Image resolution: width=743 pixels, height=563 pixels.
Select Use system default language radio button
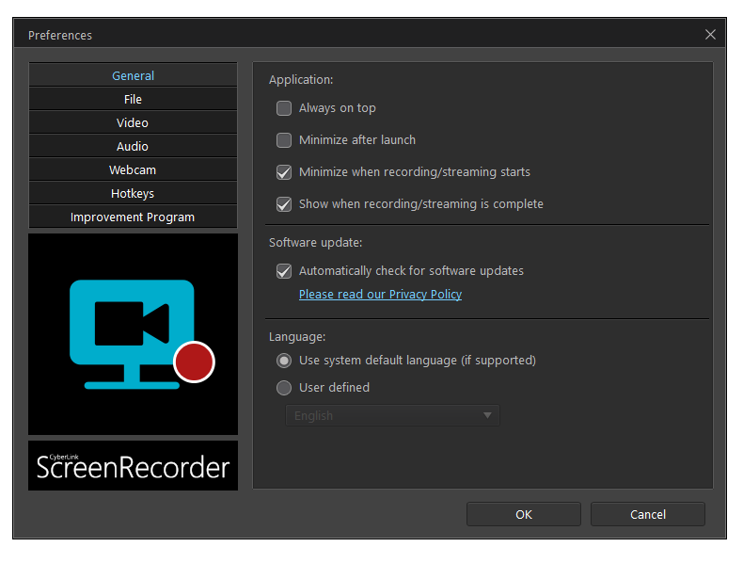[284, 361]
